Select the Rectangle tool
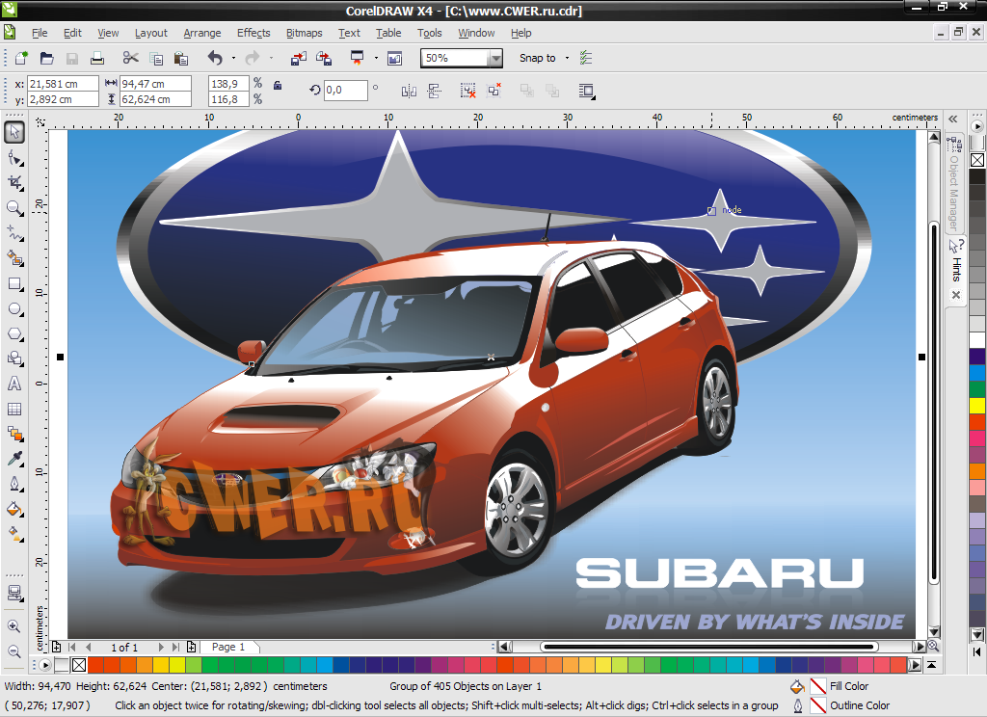The width and height of the screenshot is (987, 717). (x=14, y=283)
